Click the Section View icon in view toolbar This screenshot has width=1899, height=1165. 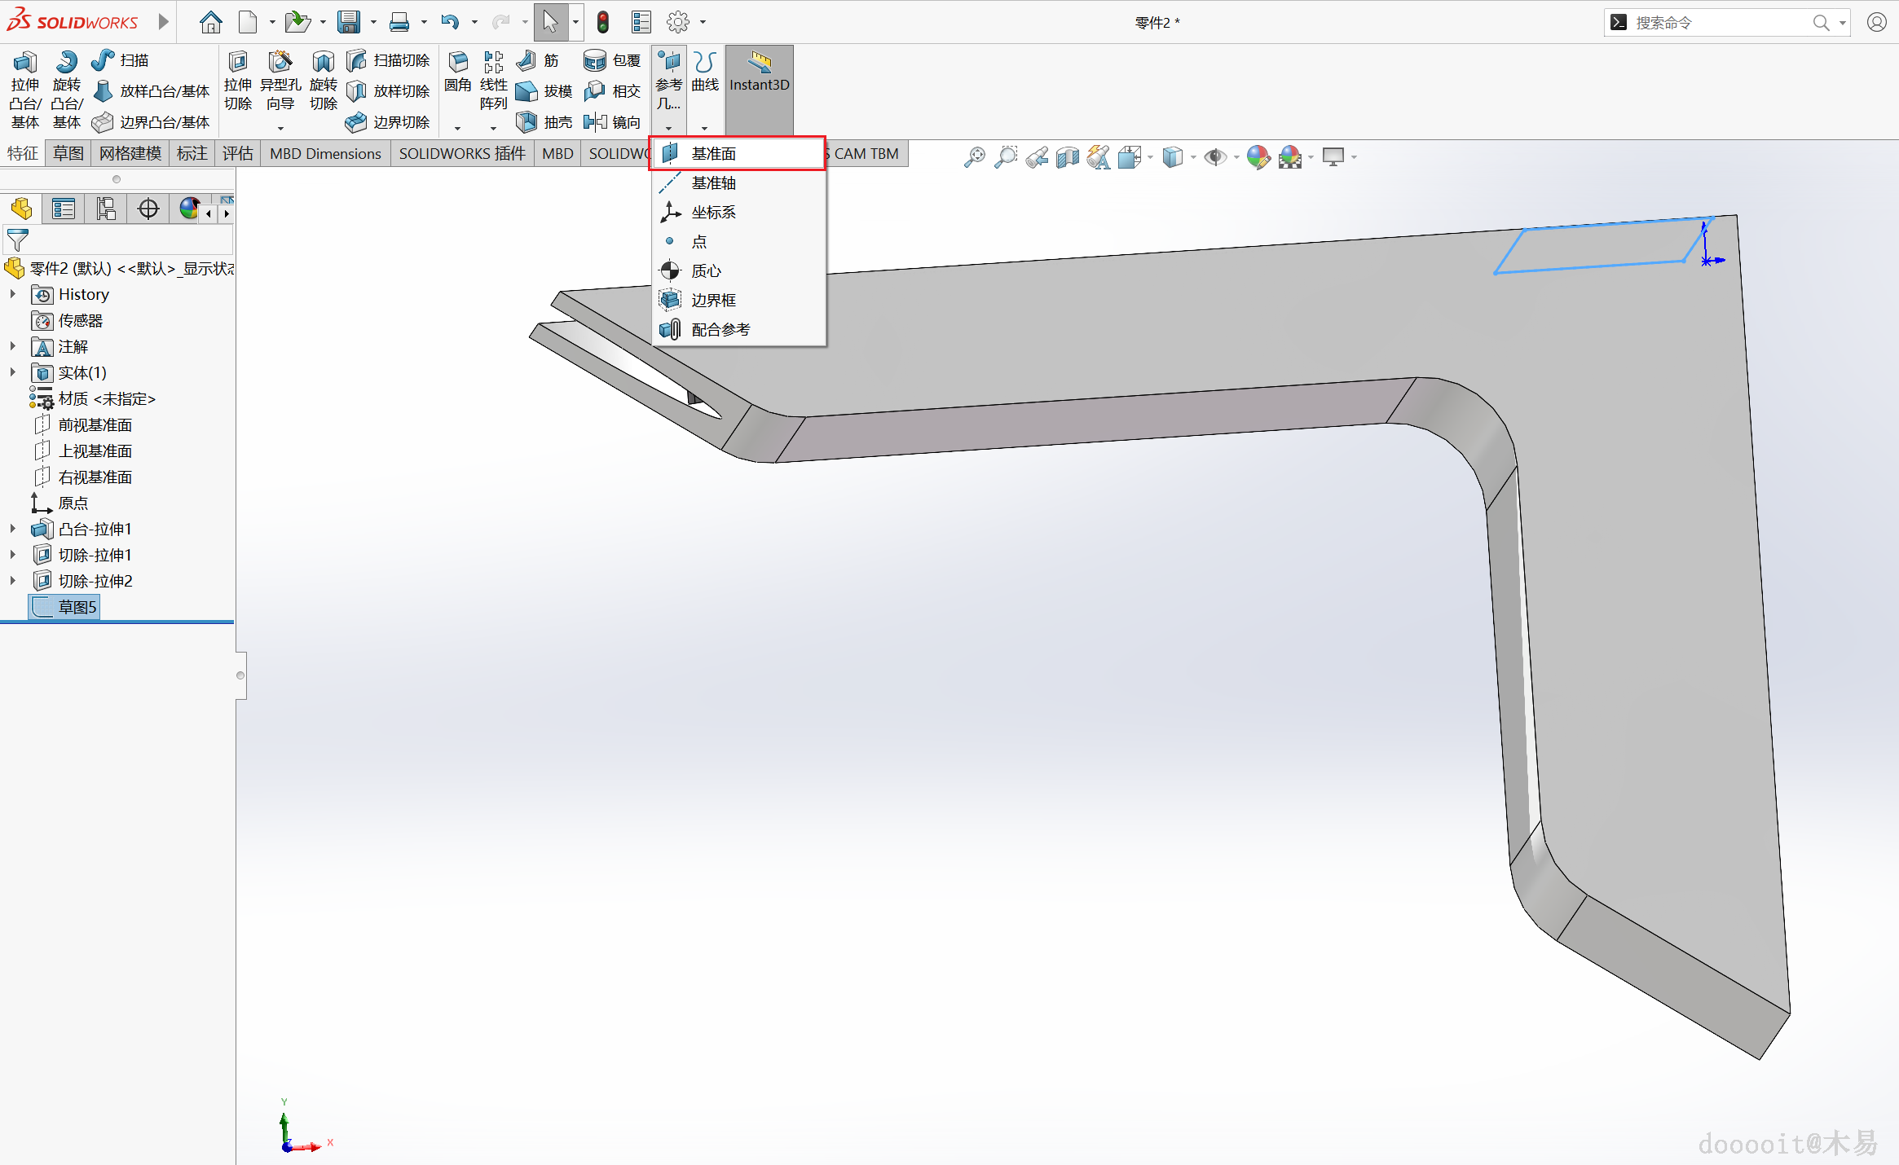click(x=1067, y=156)
